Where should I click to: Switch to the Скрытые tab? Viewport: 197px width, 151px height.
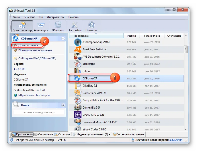62,134
